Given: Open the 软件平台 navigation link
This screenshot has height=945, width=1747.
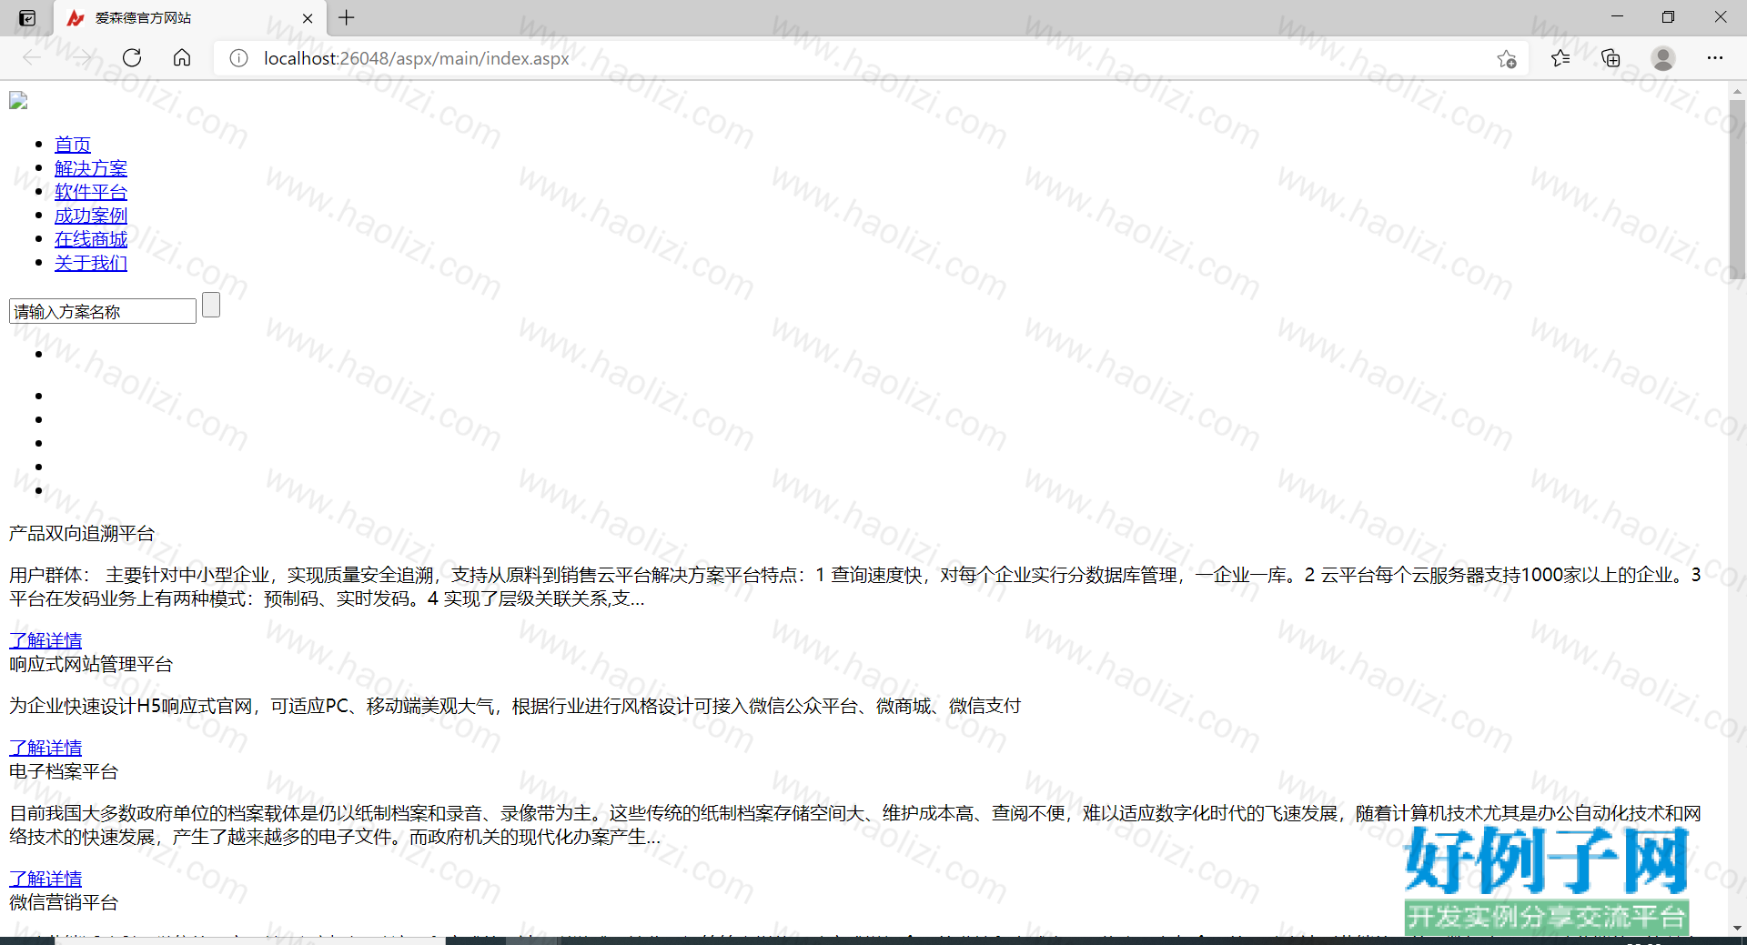Looking at the screenshot, I should pyautogui.click(x=91, y=192).
